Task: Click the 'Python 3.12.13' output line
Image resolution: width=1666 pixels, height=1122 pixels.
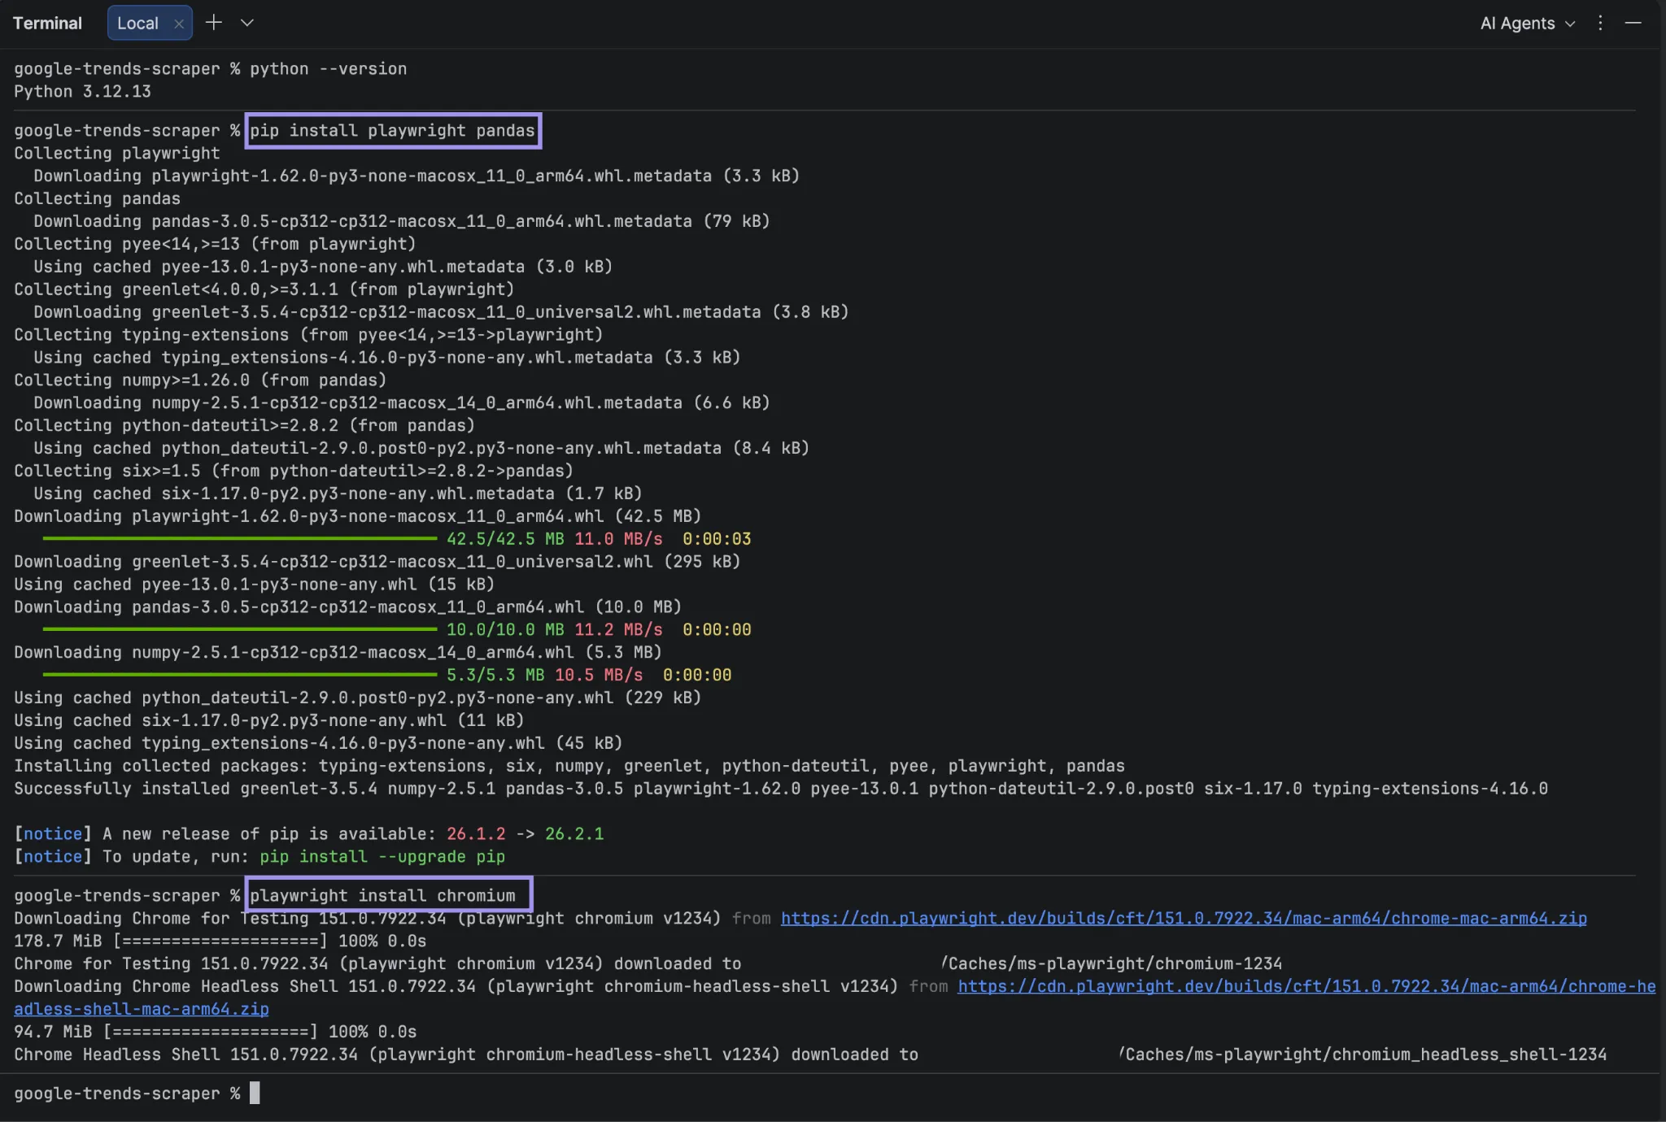Action: click(x=82, y=92)
